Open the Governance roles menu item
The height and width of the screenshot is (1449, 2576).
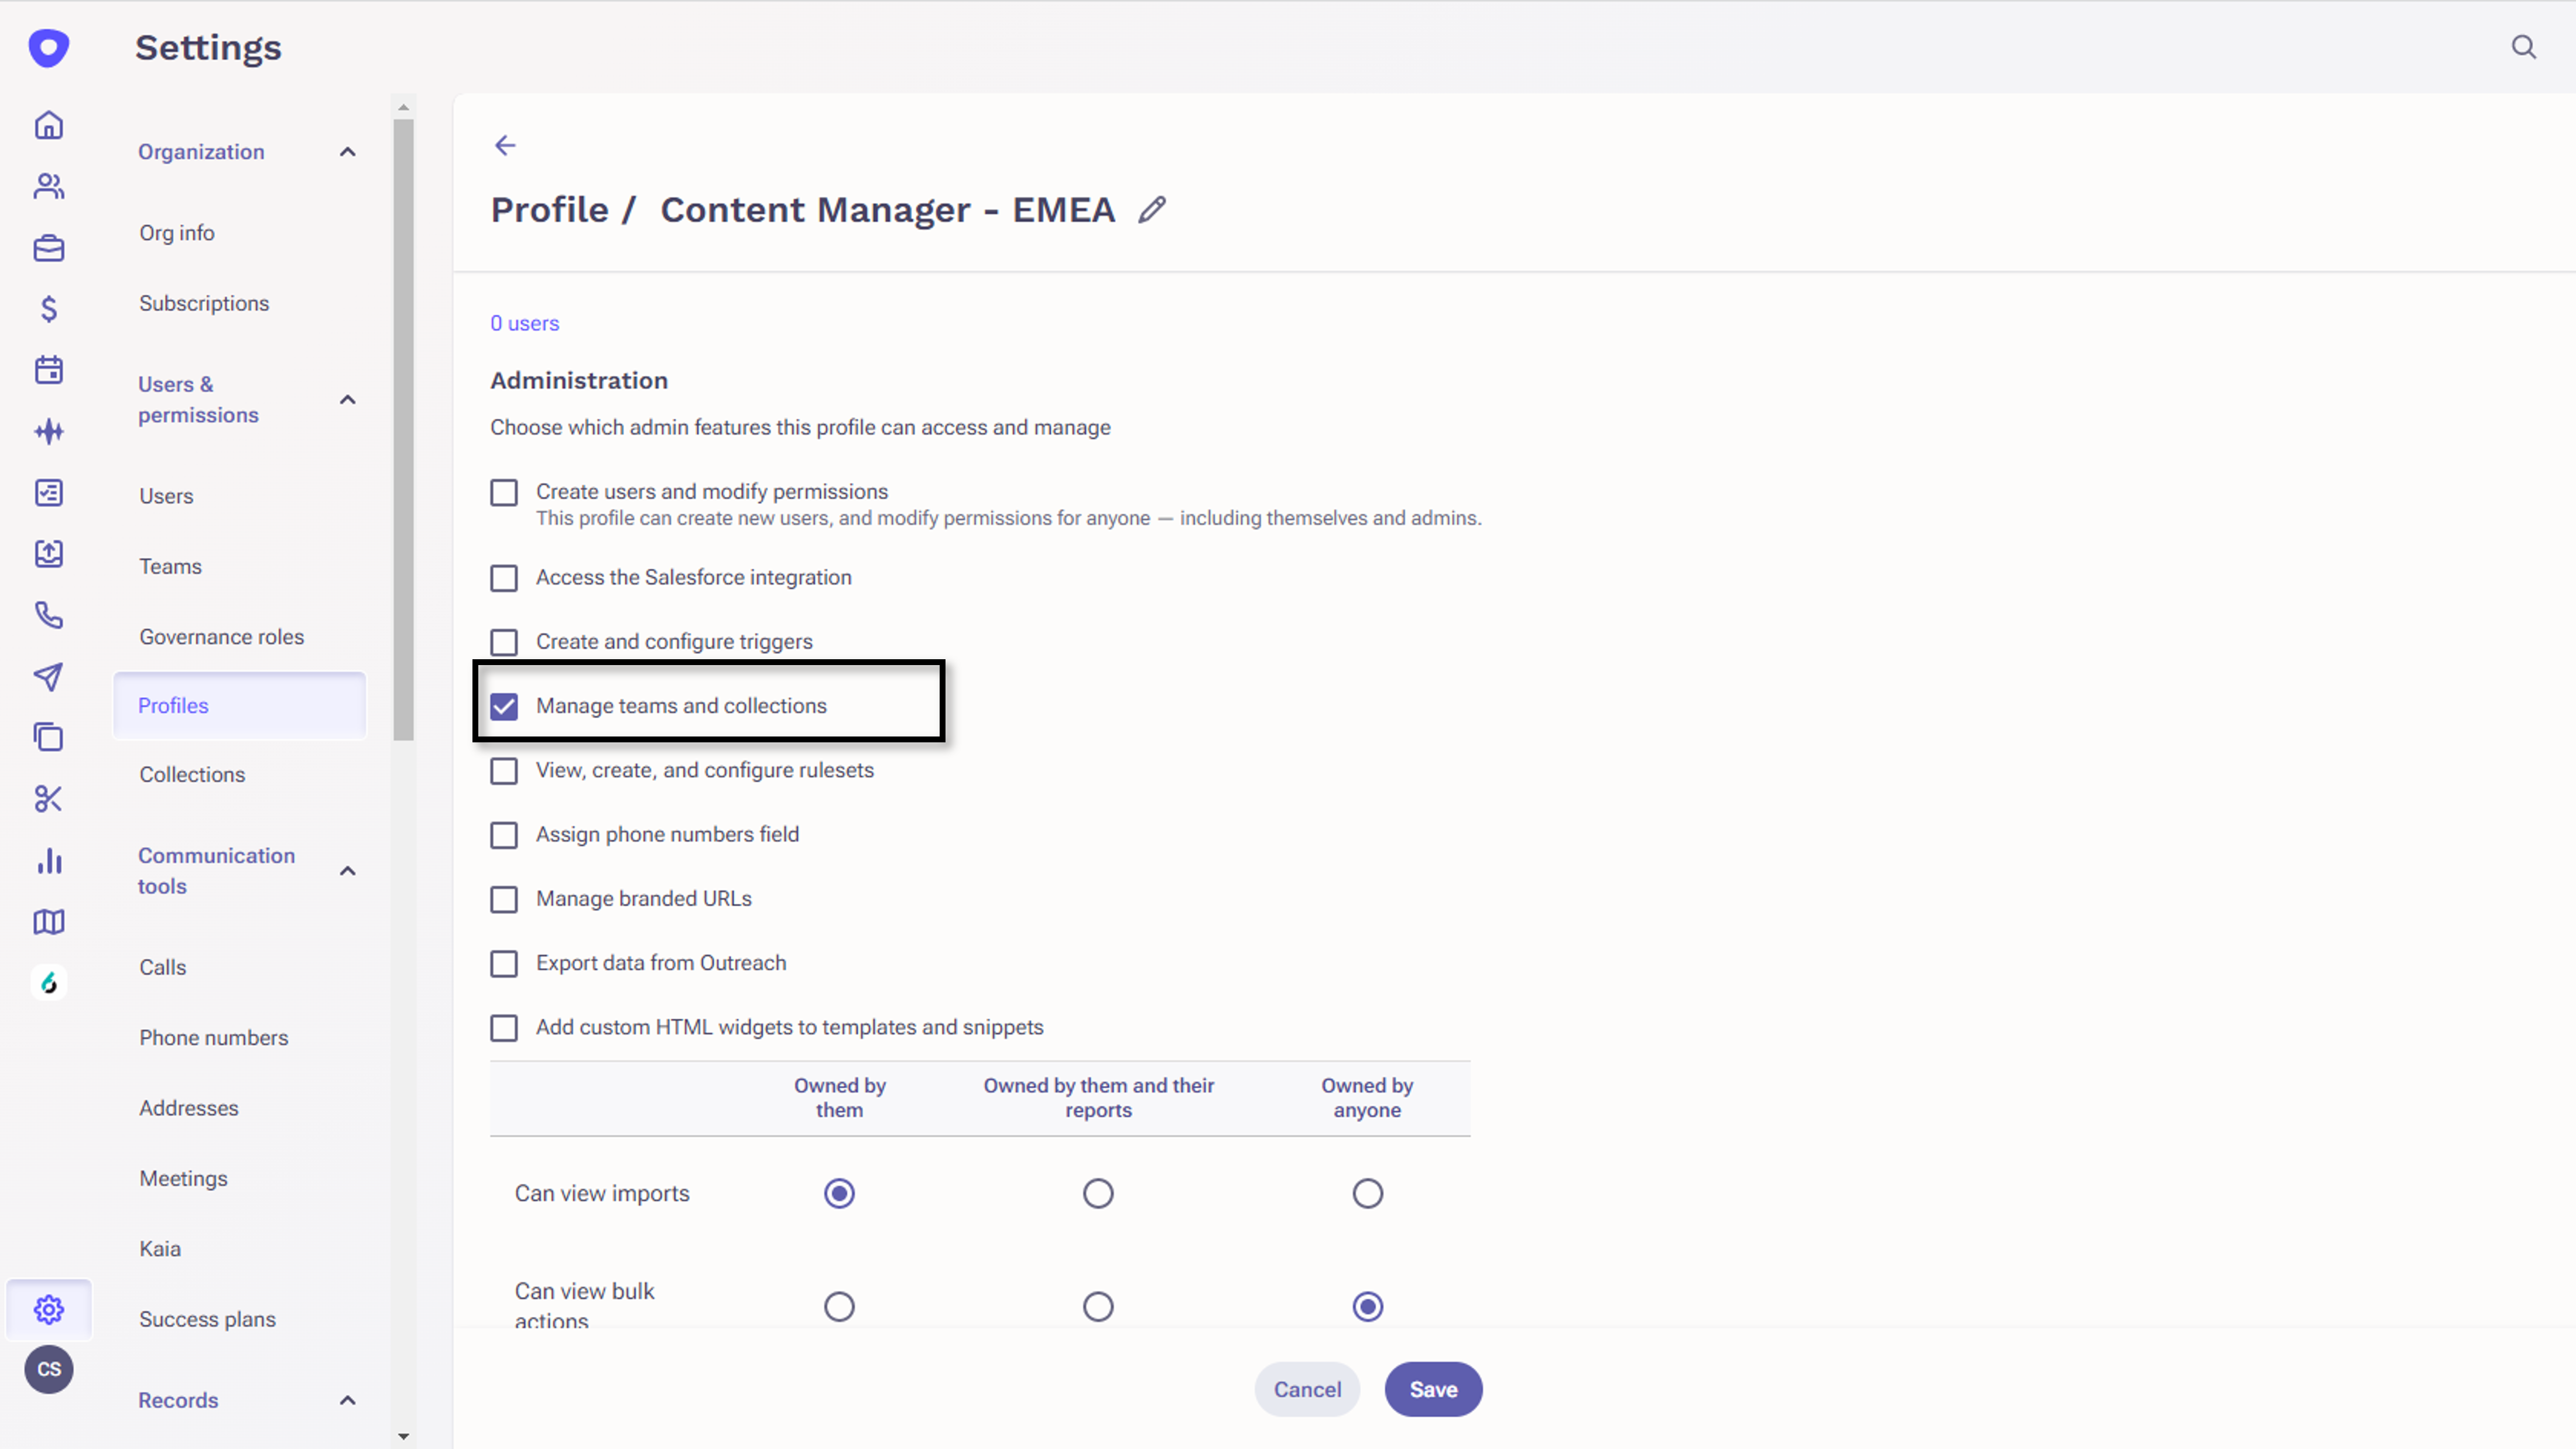tap(222, 636)
